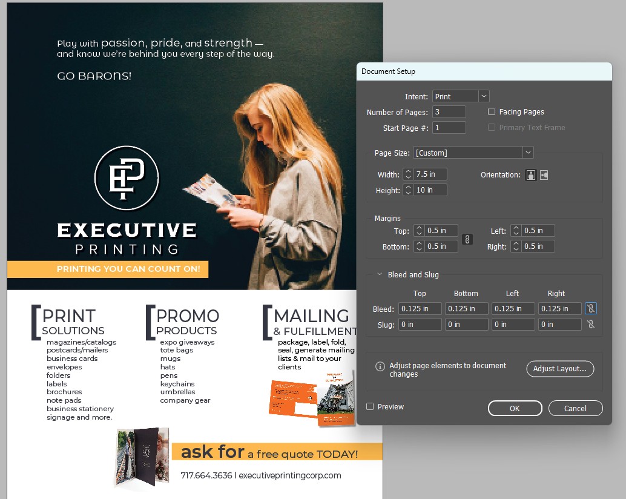The width and height of the screenshot is (626, 499).
Task: Click the Right margin value field
Action: (538, 246)
